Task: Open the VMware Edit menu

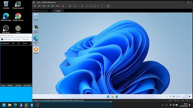Action: point(39,6)
